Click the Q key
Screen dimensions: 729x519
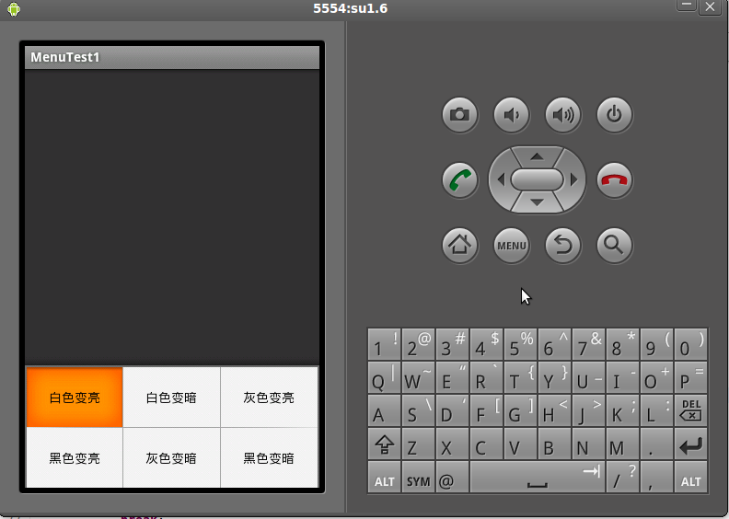384,378
